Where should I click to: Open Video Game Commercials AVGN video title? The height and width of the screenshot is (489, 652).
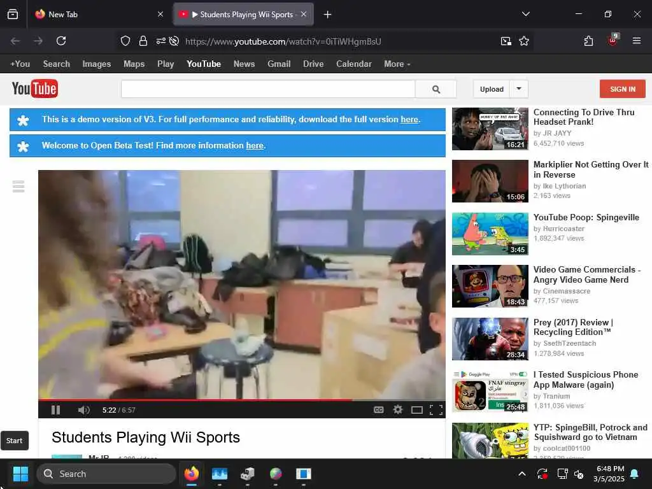tap(586, 274)
